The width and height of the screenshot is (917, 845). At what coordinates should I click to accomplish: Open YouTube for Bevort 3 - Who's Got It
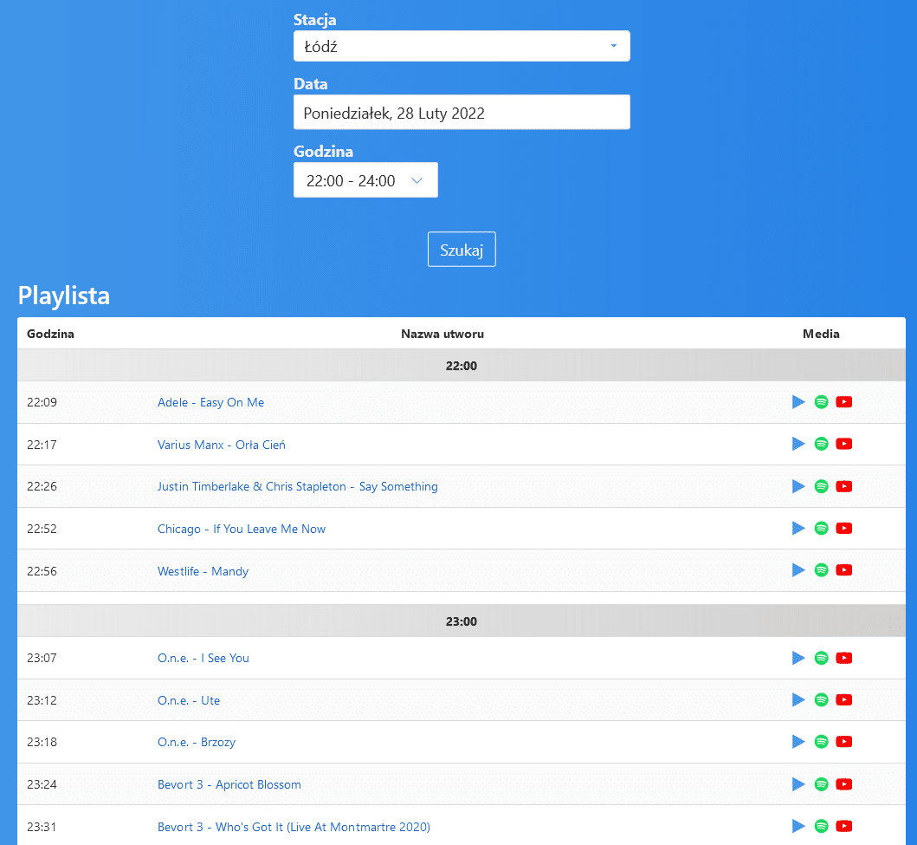pos(844,826)
